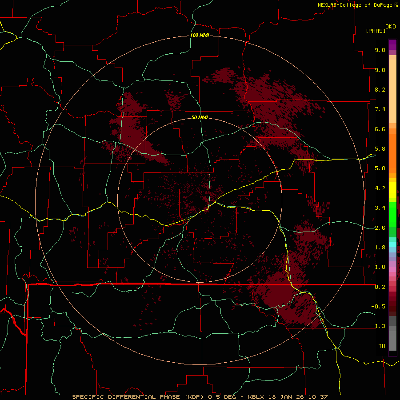The height and width of the screenshot is (400, 400).
Task: Click the 7.4 scale value
Action: point(380,109)
